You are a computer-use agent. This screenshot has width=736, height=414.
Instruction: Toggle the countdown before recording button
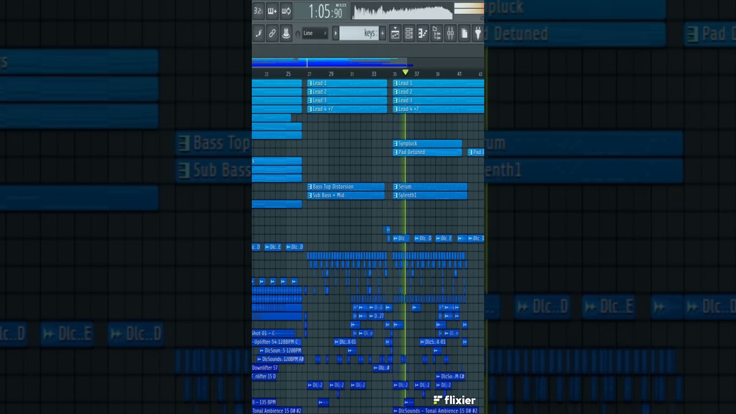[x=258, y=11]
